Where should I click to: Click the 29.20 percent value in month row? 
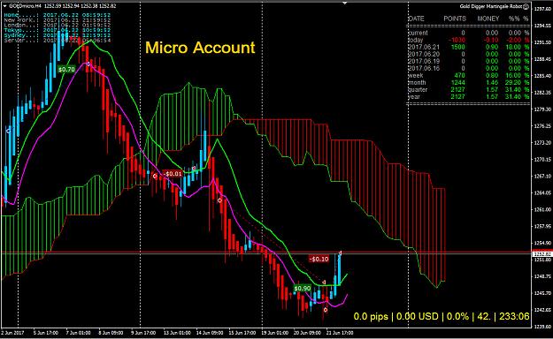pos(513,82)
